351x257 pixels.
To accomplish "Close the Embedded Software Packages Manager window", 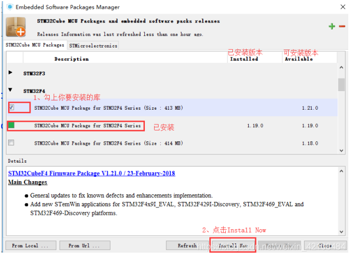I will [x=343, y=7].
